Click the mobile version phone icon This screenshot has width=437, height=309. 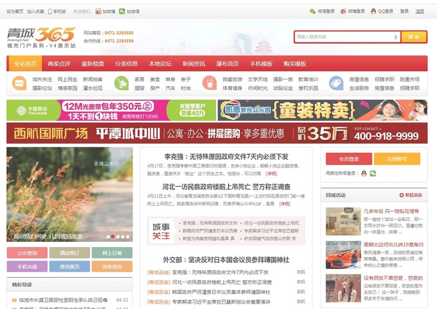point(50,11)
